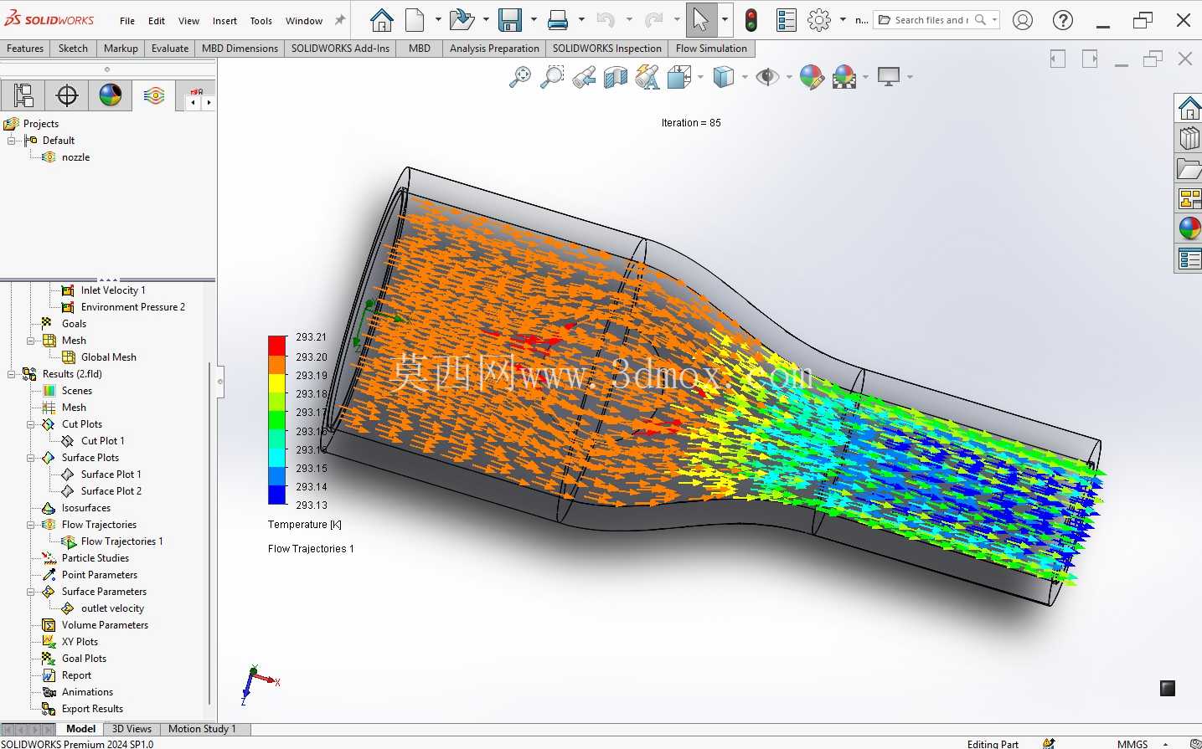This screenshot has height=749, width=1202.
Task: Switch to the Sketch ribbon tab
Action: coord(73,49)
